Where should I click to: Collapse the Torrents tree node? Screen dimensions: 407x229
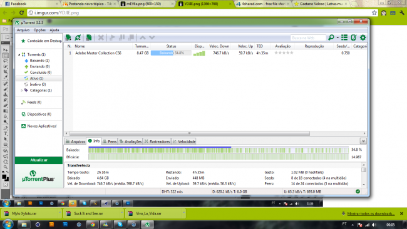click(x=19, y=54)
